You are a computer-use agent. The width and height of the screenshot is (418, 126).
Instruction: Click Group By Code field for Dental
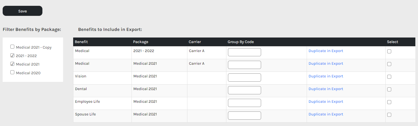[244, 90]
